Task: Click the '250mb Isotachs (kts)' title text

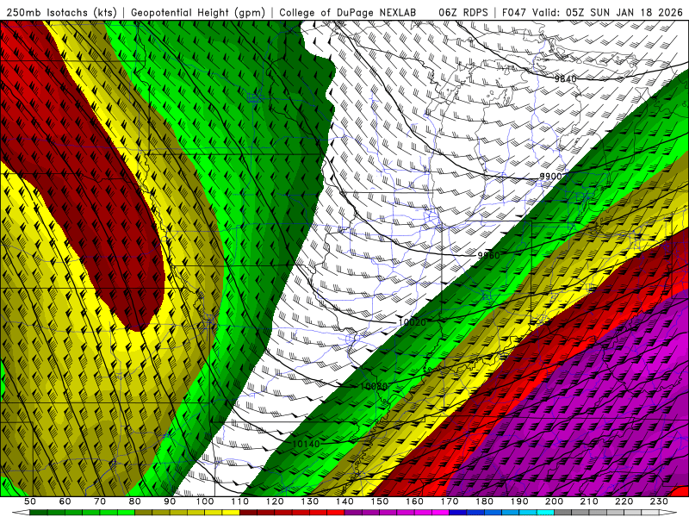Action: pos(61,12)
